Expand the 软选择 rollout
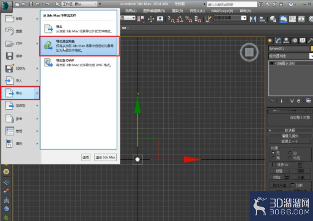The image size is (313, 221). tap(290, 130)
